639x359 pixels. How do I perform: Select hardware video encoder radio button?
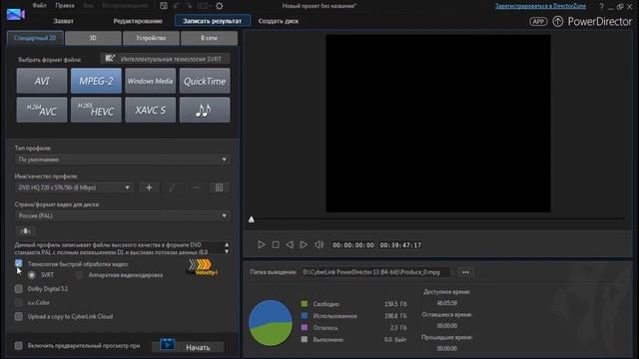pos(80,275)
